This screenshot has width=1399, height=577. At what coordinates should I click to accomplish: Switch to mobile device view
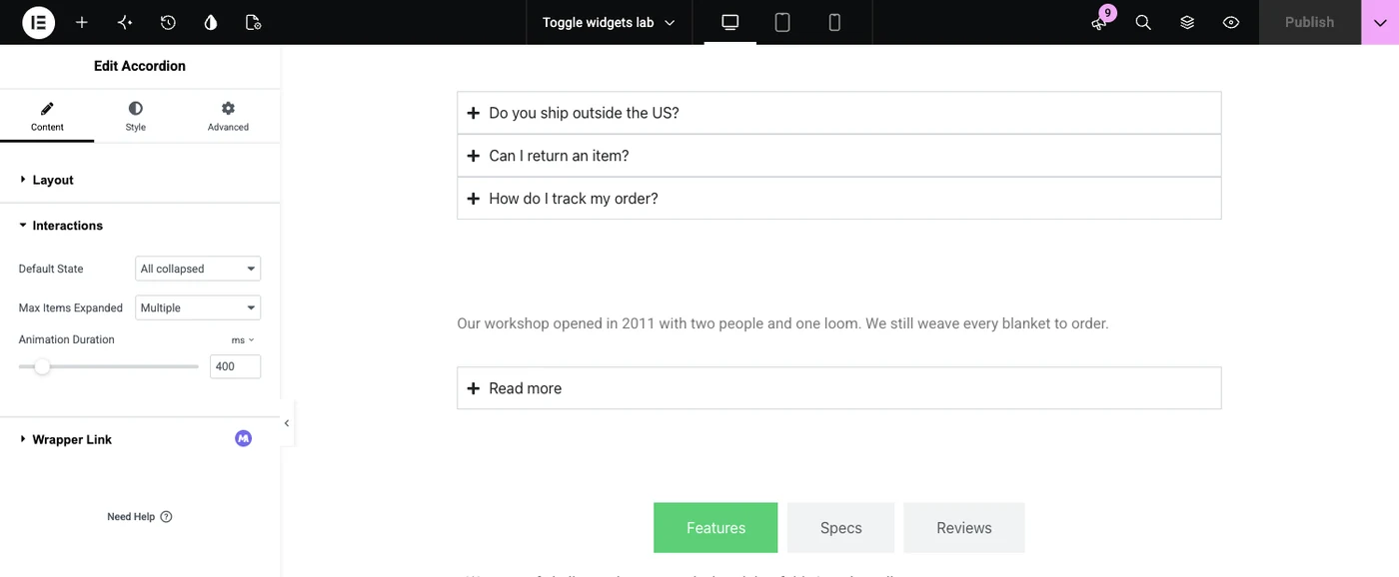pyautogui.click(x=834, y=22)
